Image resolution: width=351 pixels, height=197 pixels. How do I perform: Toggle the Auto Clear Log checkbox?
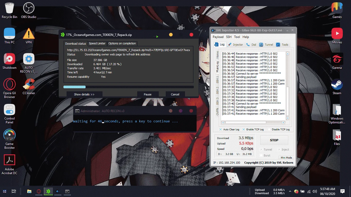(220, 130)
